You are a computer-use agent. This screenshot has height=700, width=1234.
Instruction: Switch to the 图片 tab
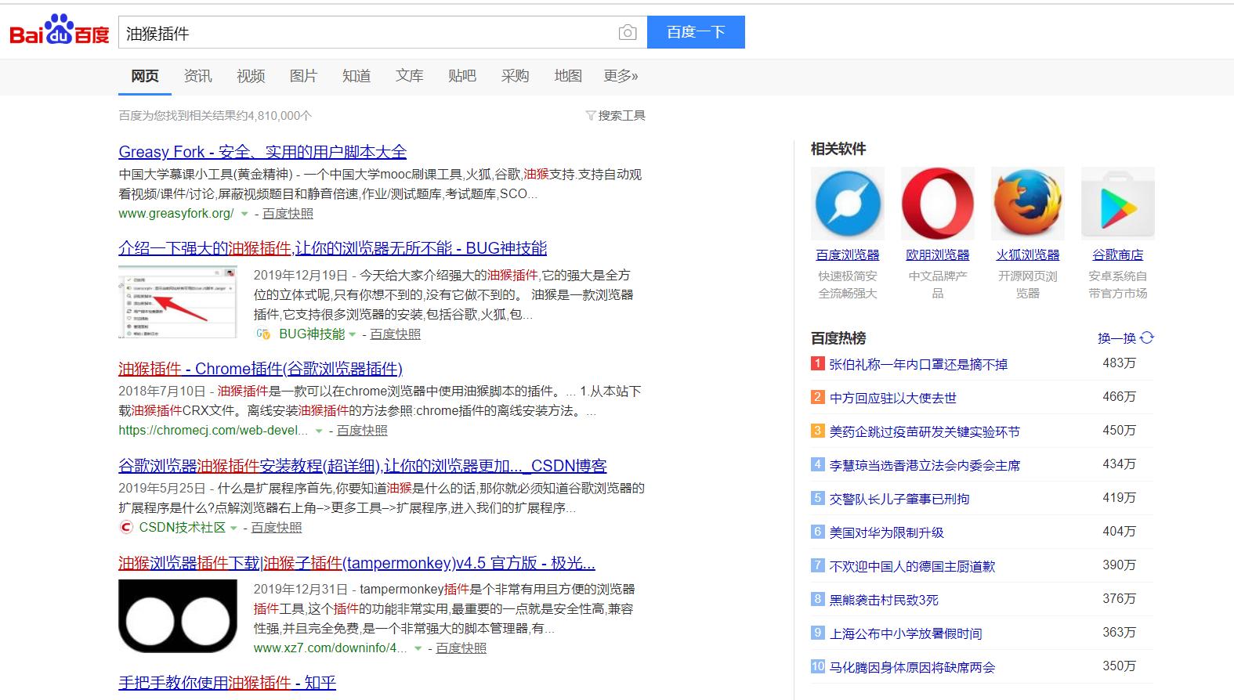point(303,76)
